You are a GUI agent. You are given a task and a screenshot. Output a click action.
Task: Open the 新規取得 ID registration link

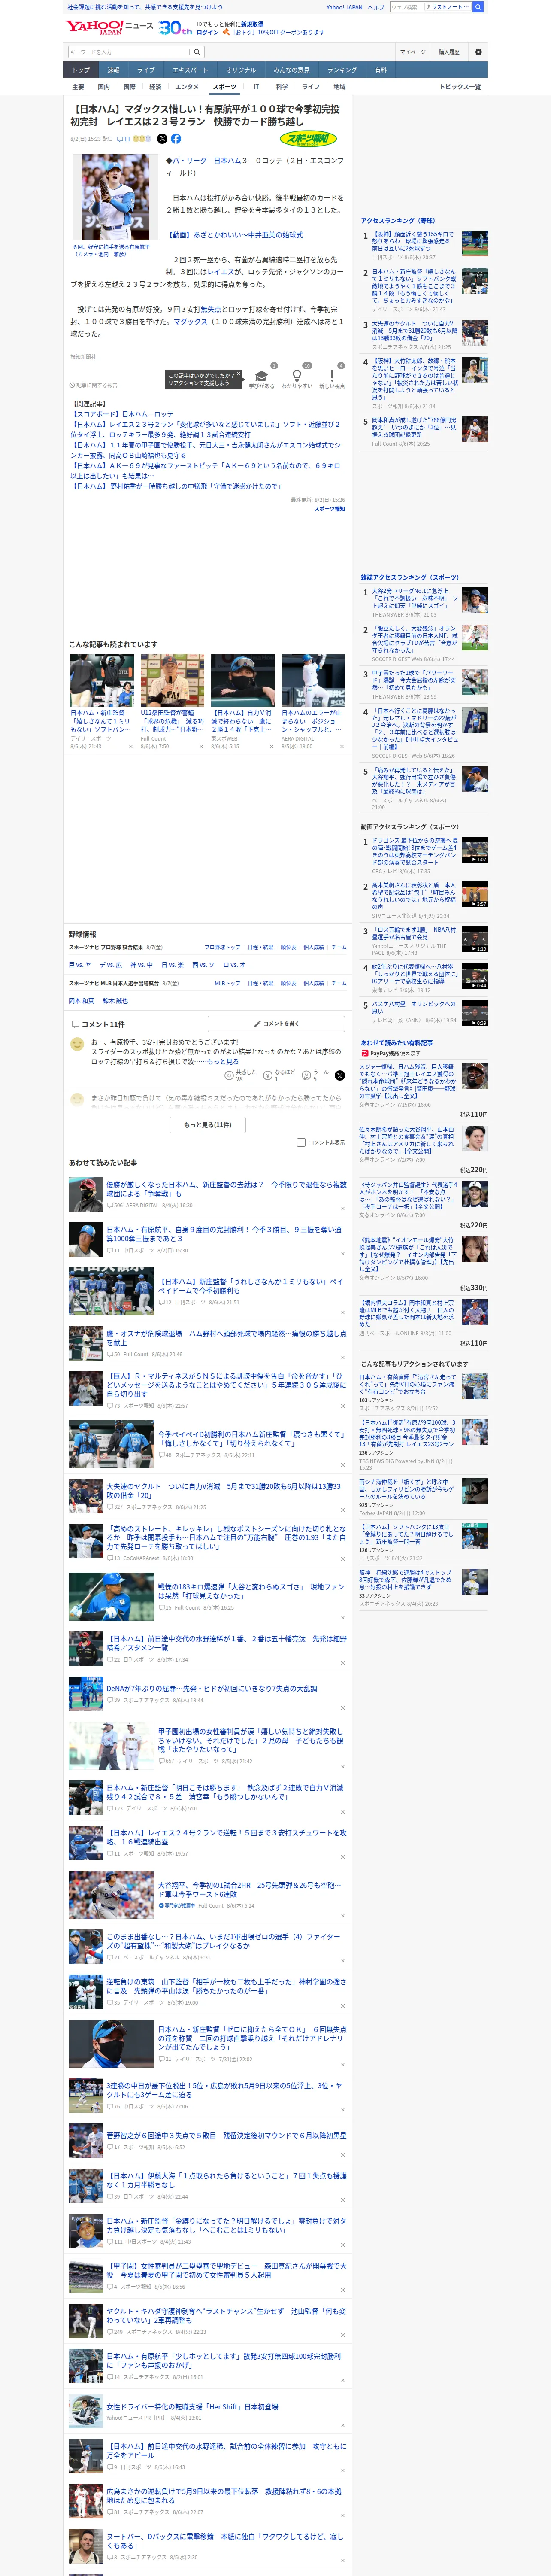coord(252,24)
